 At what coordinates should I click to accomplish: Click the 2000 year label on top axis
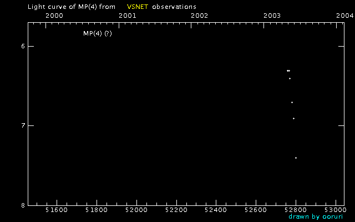click(x=54, y=16)
